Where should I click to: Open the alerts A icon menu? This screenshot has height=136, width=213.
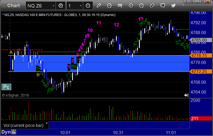(x=141, y=6)
